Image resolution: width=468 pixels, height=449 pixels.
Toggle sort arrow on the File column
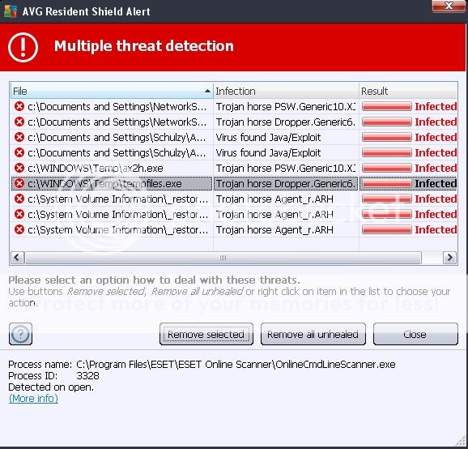pos(207,91)
